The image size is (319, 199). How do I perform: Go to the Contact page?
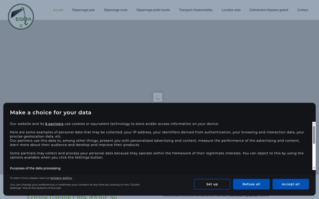tap(303, 10)
